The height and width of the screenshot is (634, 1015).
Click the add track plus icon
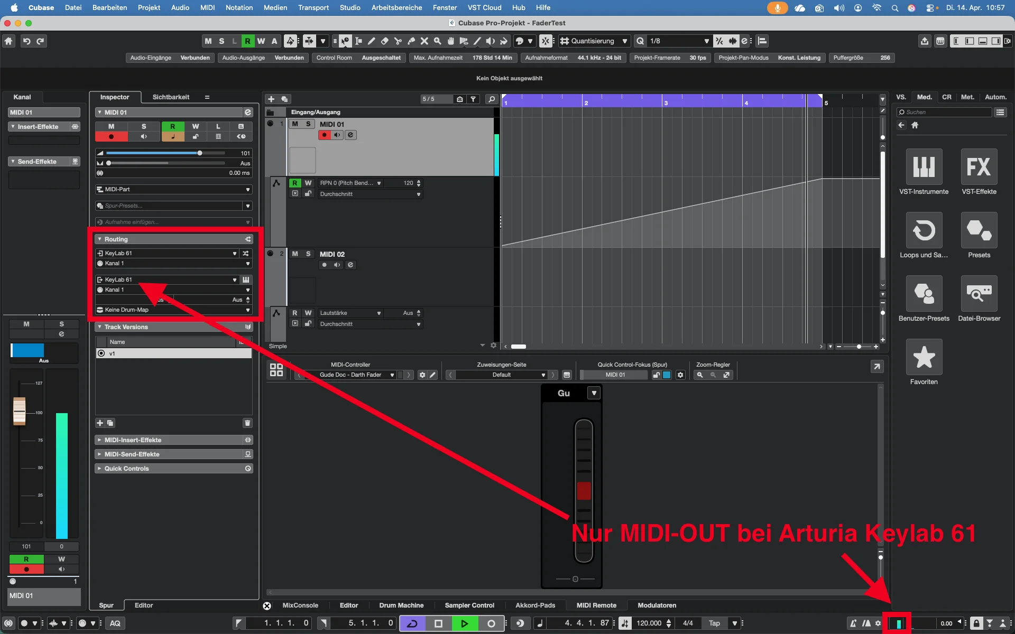[271, 99]
